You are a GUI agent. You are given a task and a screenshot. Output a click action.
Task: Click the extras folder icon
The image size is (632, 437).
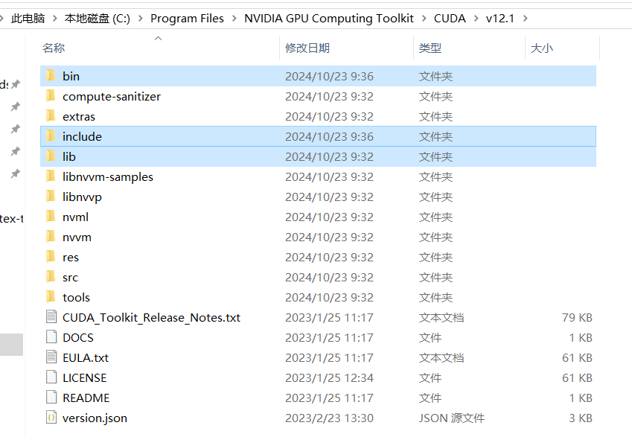(x=51, y=115)
